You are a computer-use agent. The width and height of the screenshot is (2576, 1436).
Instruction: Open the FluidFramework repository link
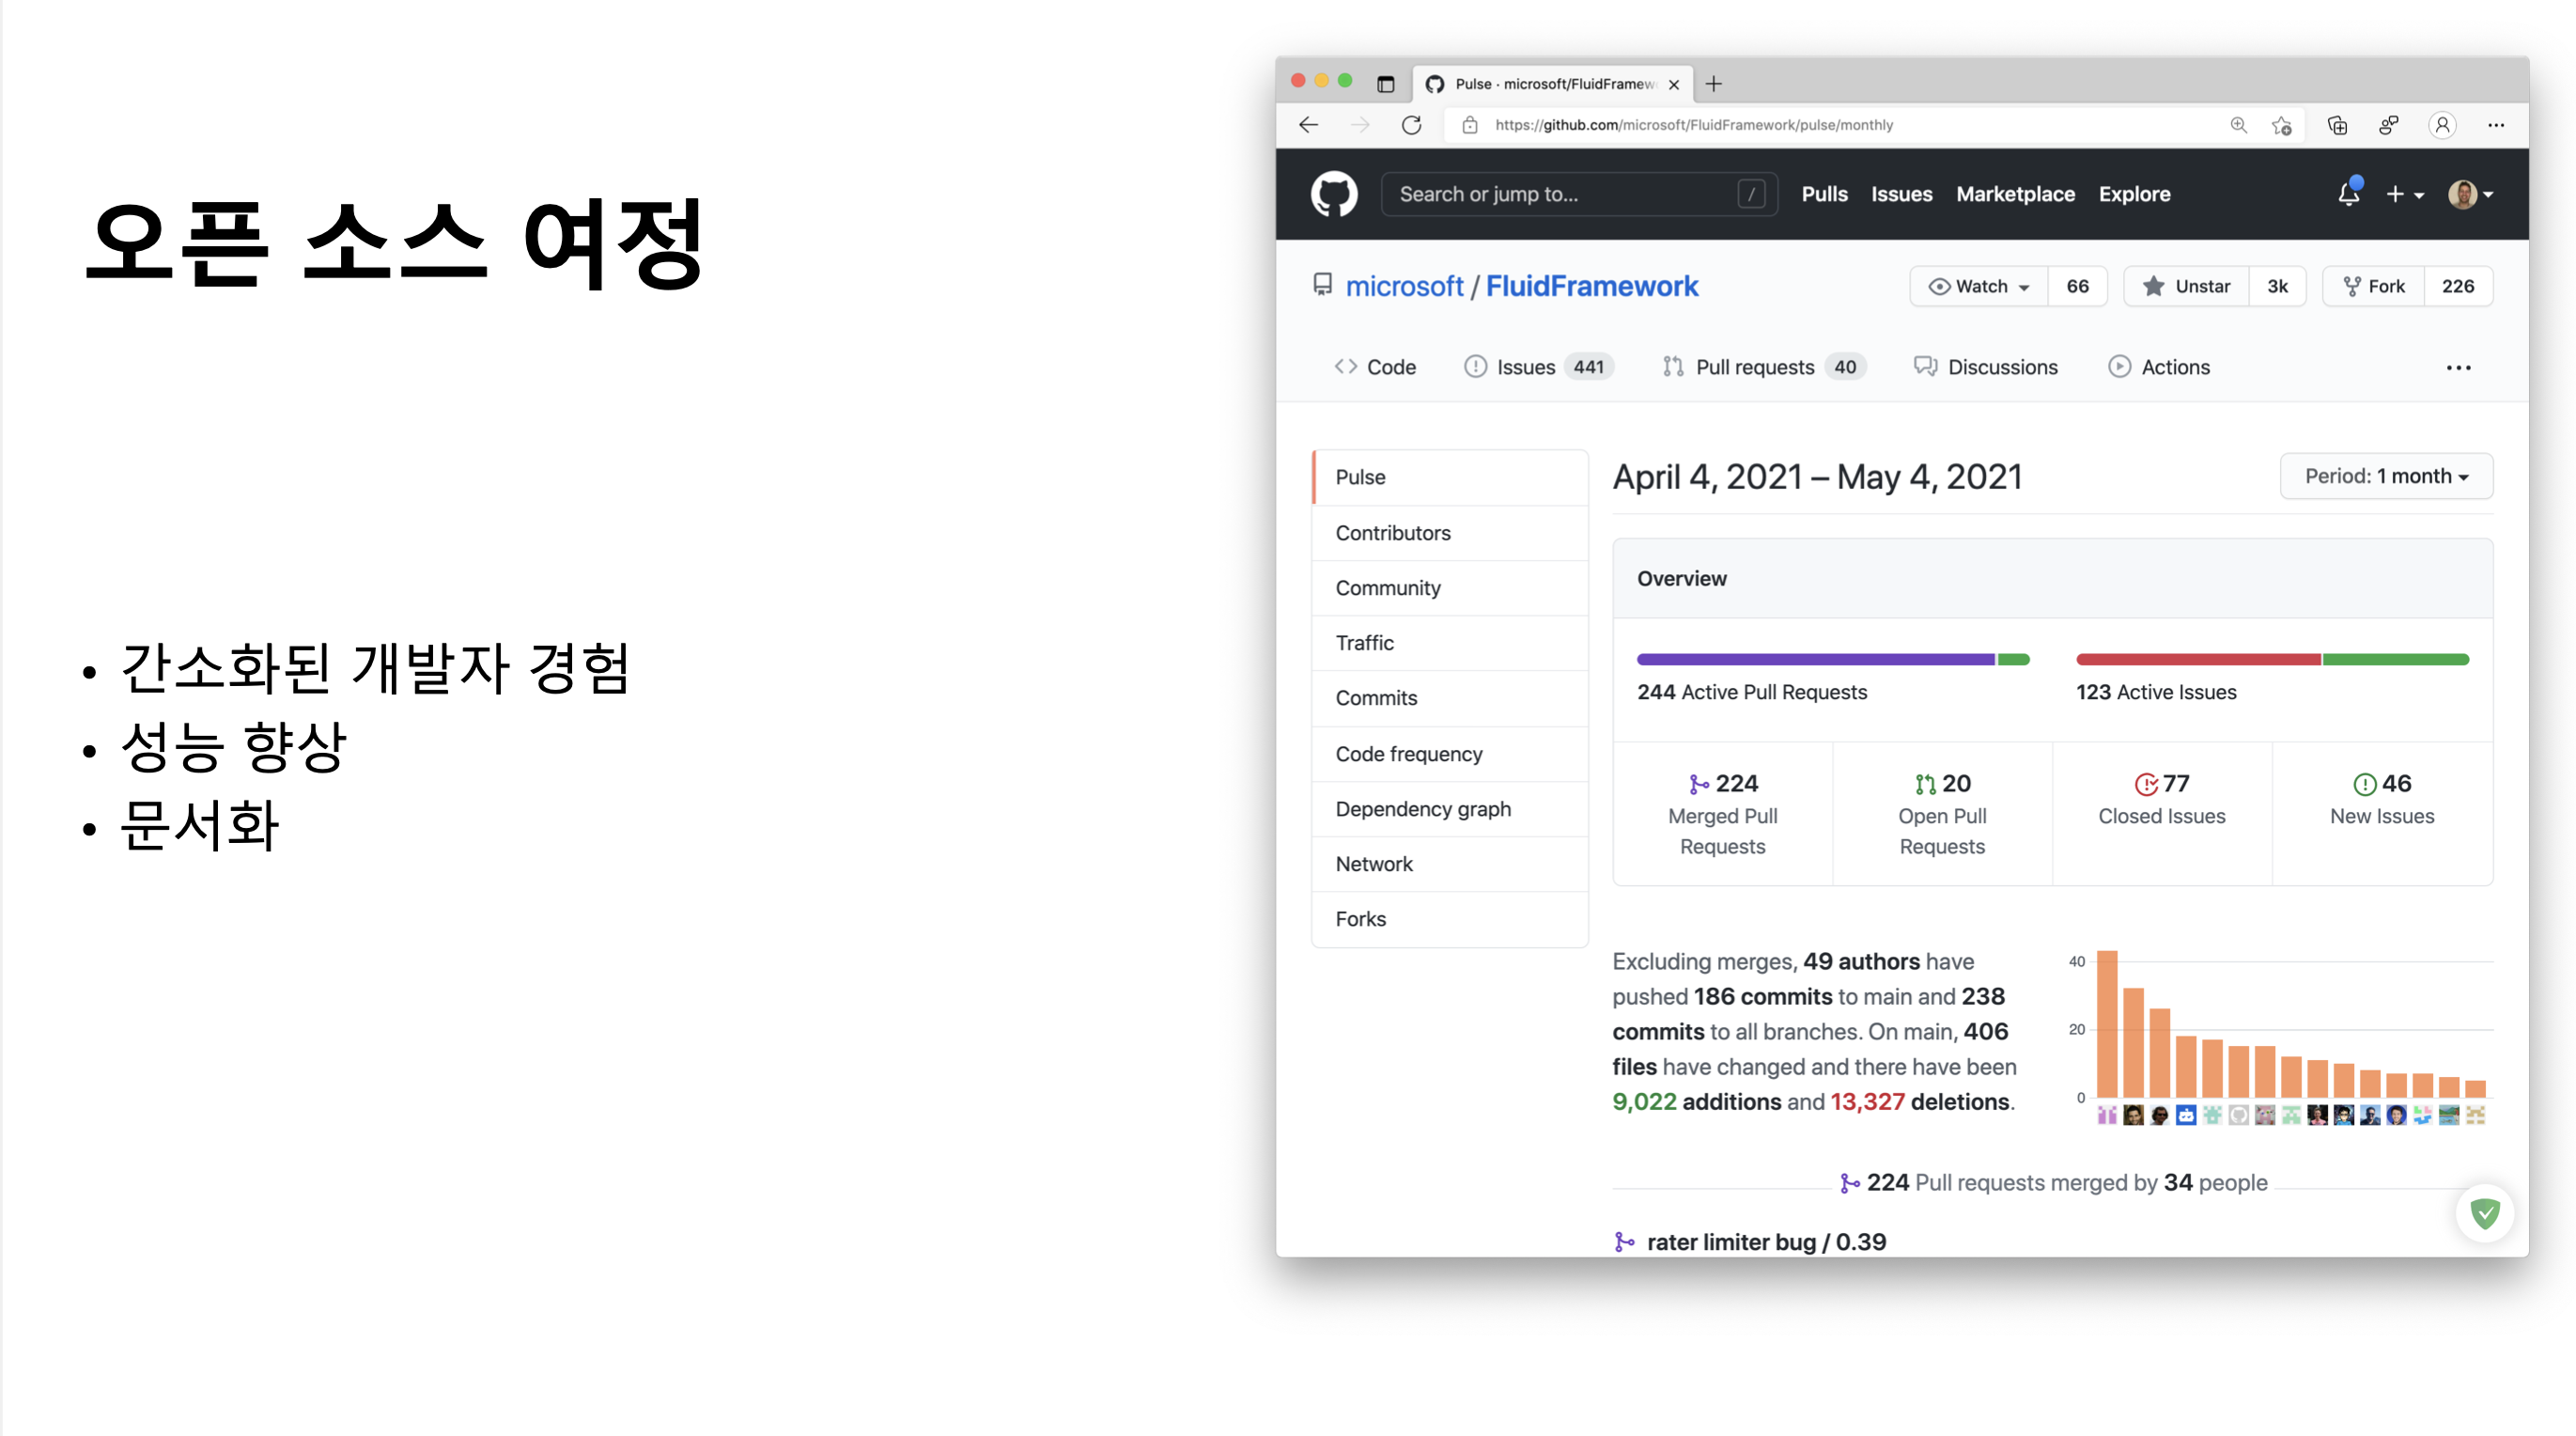tap(1591, 287)
